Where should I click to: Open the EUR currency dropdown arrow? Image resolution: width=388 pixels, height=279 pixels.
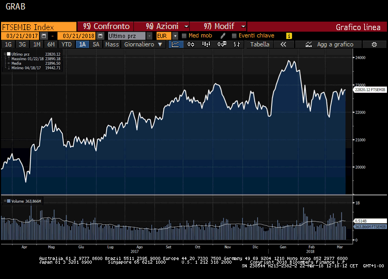(175, 36)
